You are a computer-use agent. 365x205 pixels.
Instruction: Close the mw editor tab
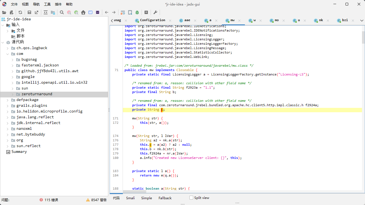tap(239, 20)
